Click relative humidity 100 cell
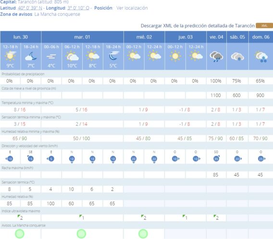Viewport: 273px width, 239px height. click(50, 203)
